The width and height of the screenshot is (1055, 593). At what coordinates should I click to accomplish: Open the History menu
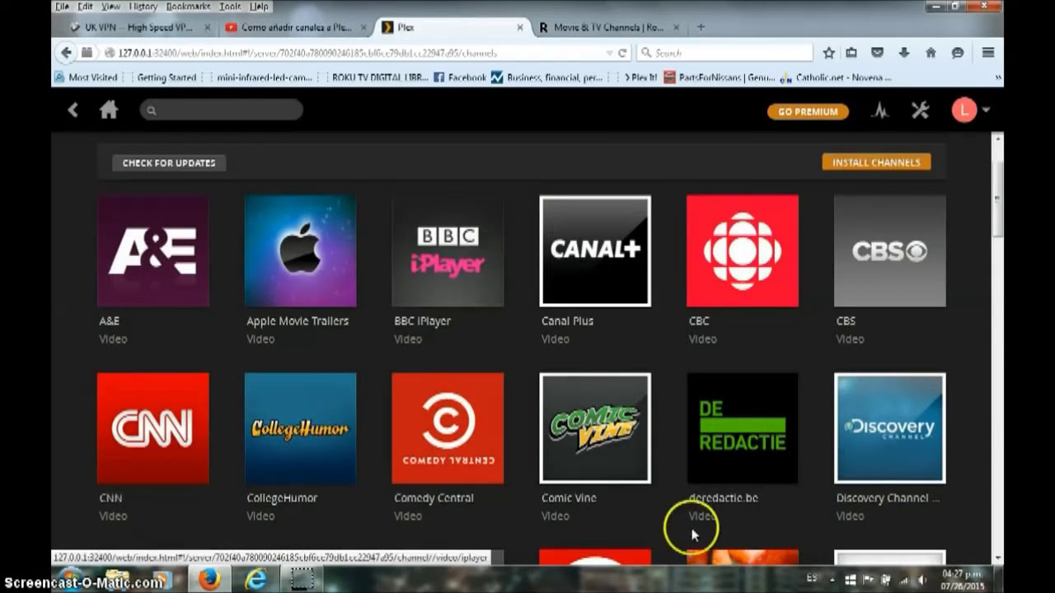click(x=143, y=7)
